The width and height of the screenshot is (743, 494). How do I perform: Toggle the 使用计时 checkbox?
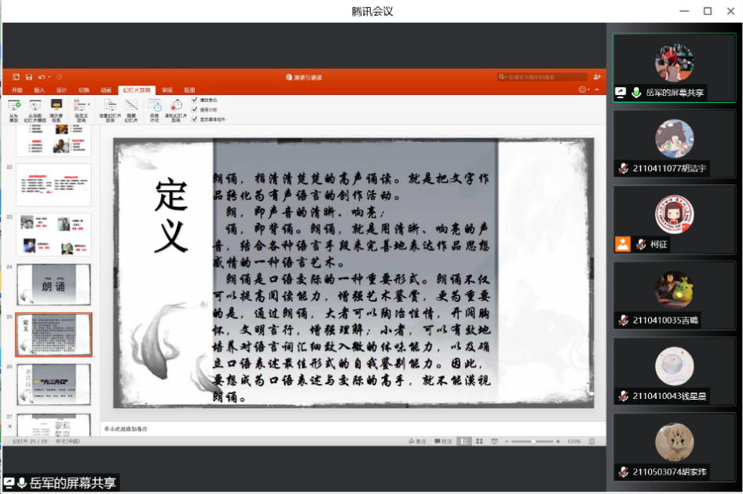pos(195,109)
